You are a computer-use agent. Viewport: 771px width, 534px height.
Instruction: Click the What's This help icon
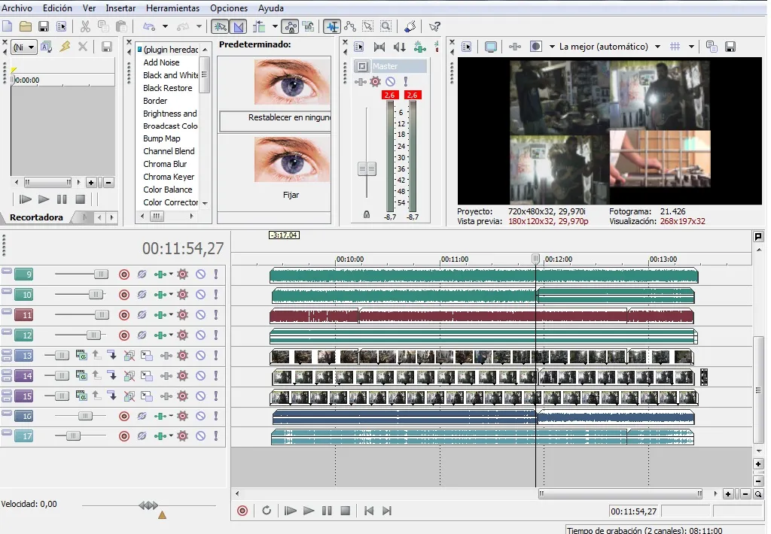tap(434, 26)
